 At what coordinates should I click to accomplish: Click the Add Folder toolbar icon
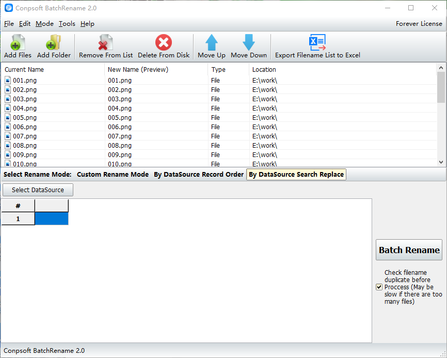pos(54,42)
